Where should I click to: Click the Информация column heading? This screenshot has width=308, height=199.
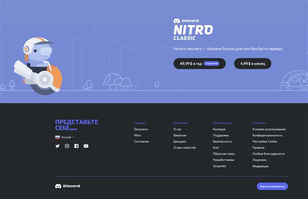[222, 123]
